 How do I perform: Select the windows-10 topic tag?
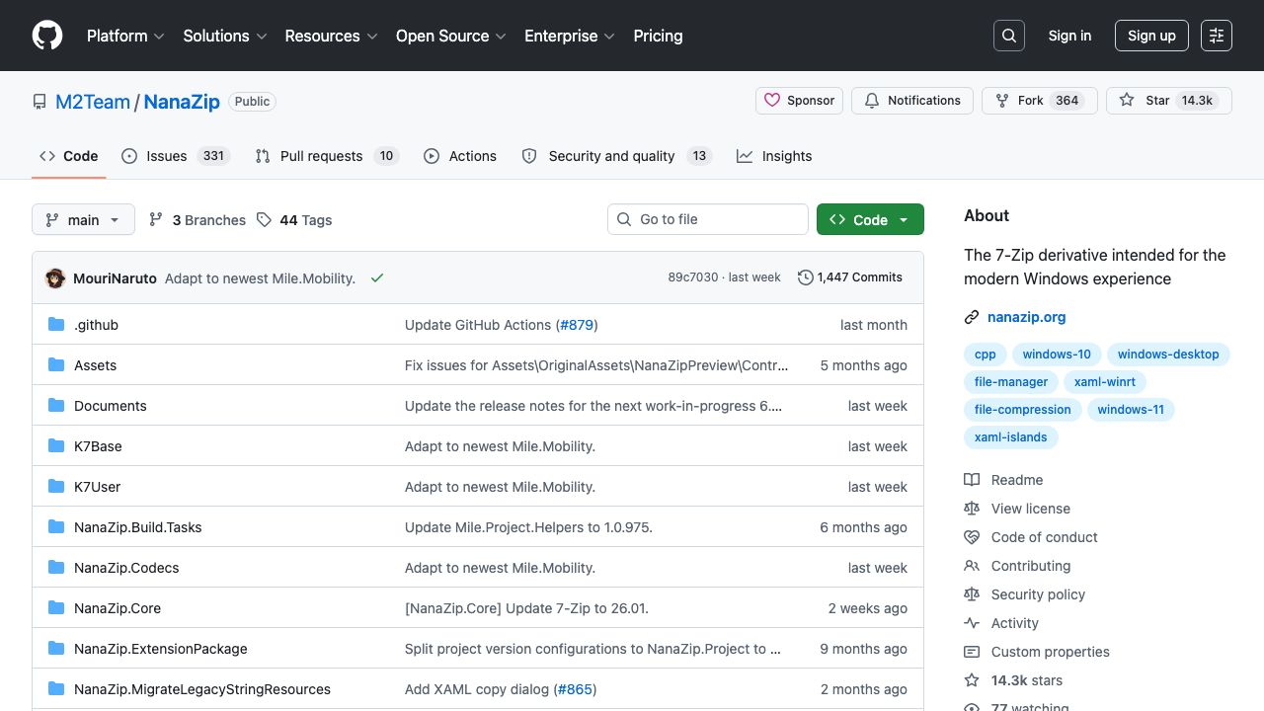(1057, 355)
